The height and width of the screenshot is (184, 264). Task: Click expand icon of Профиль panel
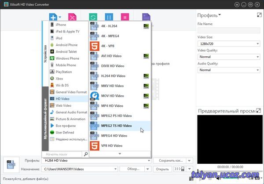coord(259,15)
